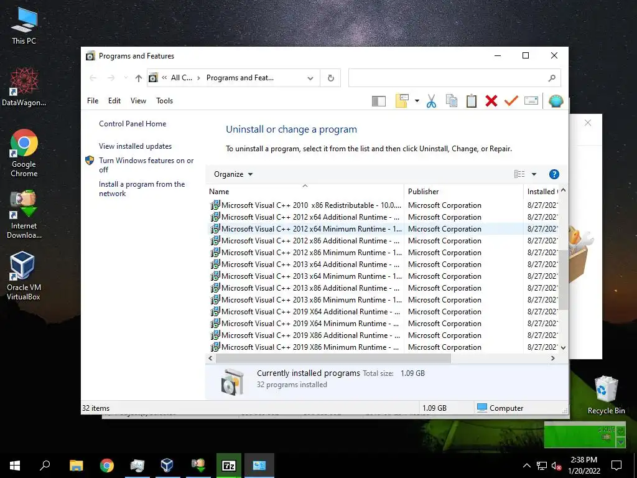Click Programs and Feat... breadcrumb segment
Screen dimensions: 637x478
(240, 78)
